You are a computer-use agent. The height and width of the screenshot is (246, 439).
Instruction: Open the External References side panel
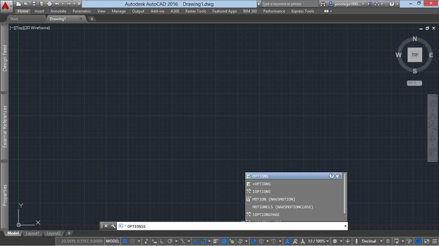(4, 127)
